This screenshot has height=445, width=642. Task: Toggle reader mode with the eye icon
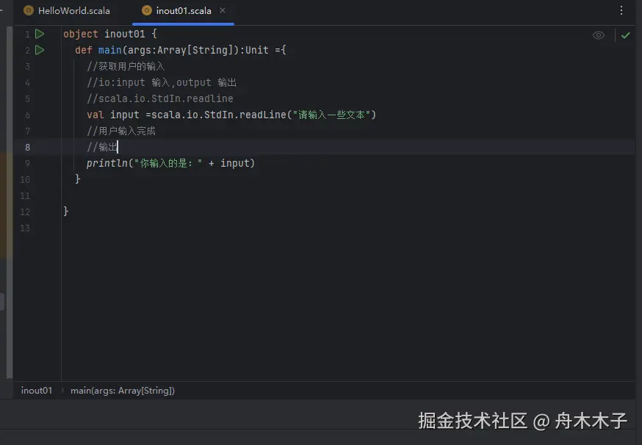pos(599,35)
